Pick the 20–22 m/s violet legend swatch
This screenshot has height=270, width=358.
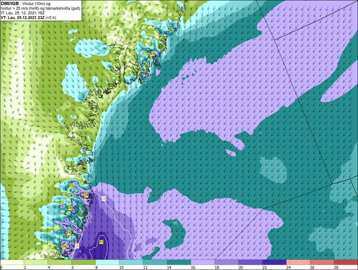pos(251,262)
